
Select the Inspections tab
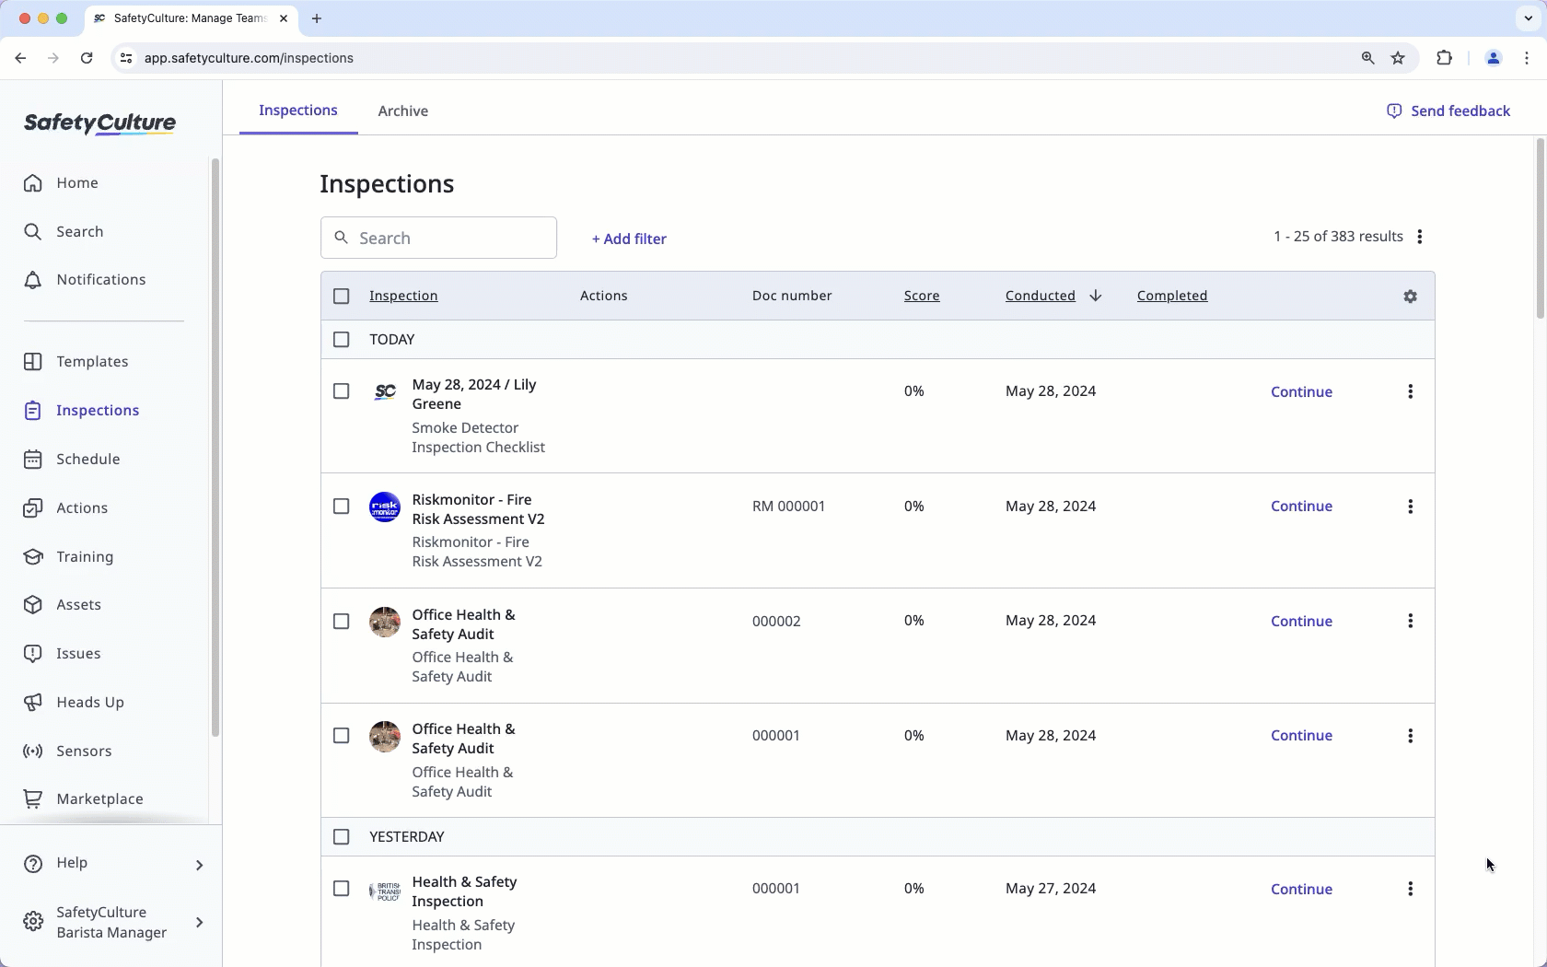(298, 111)
